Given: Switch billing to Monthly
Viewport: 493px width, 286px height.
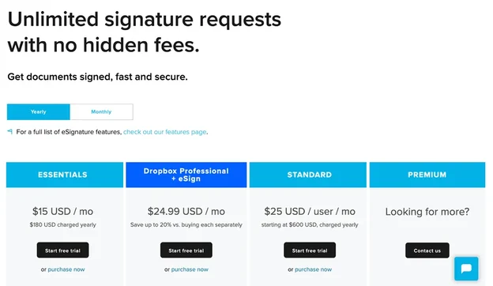Looking at the screenshot, I should (x=101, y=112).
